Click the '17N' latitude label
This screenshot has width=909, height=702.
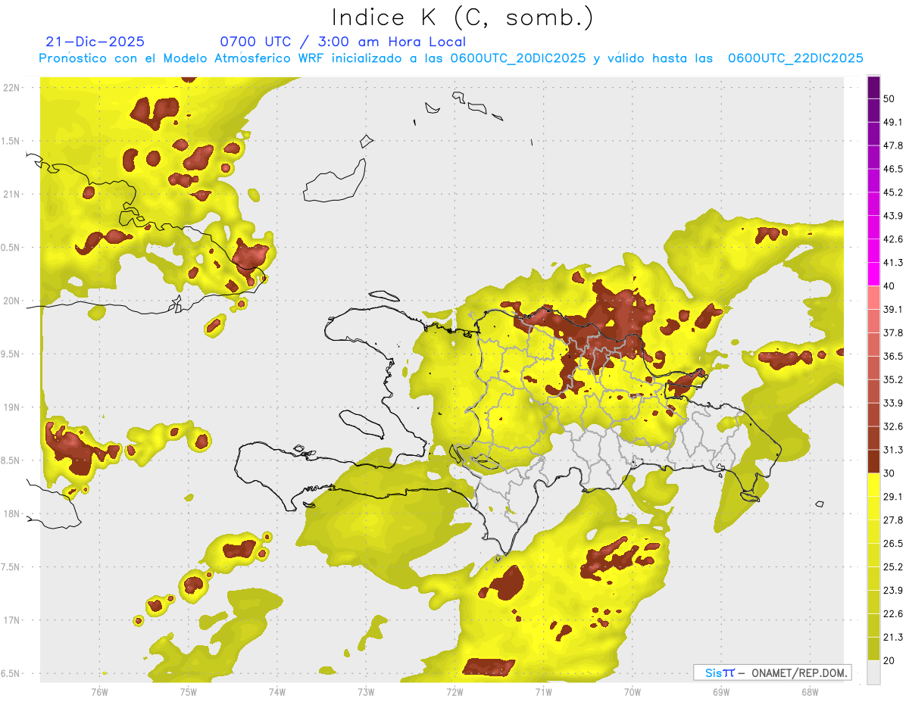11,620
